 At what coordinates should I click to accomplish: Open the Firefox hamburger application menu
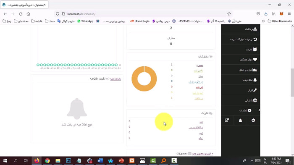click(289, 14)
